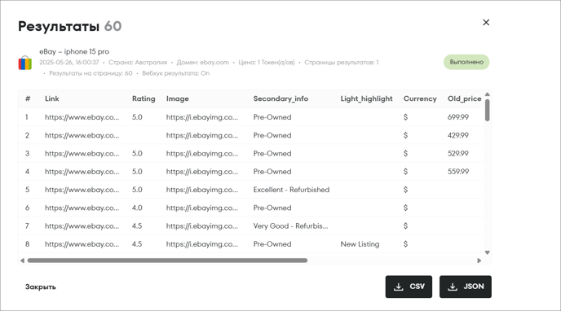
Task: Click the eBay shopping bag icon
Action: pyautogui.click(x=25, y=63)
